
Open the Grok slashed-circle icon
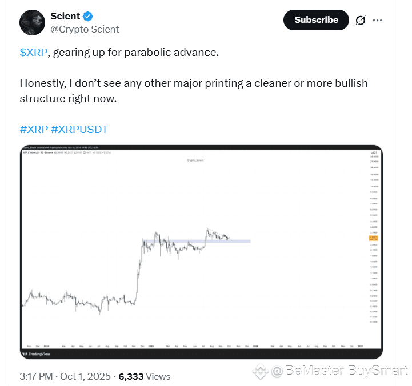(360, 20)
